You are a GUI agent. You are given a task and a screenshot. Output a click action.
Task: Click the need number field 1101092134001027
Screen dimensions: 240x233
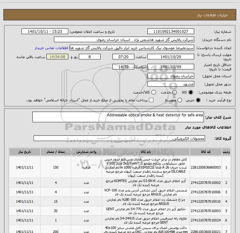(170, 32)
